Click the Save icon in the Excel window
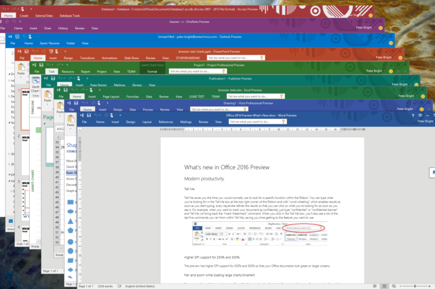Image resolution: width=435 pixels, height=289 pixels. pos(66,90)
